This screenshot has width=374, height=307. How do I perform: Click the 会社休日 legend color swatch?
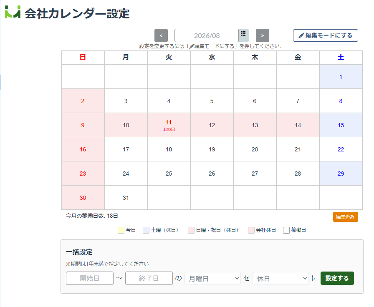[251, 230]
